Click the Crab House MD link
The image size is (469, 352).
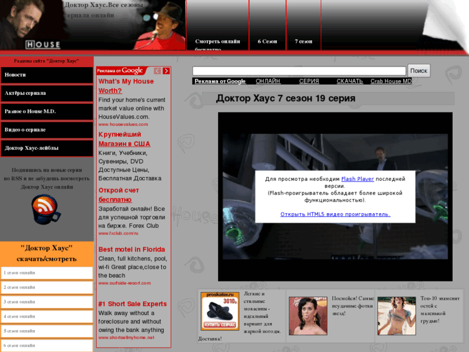[391, 81]
